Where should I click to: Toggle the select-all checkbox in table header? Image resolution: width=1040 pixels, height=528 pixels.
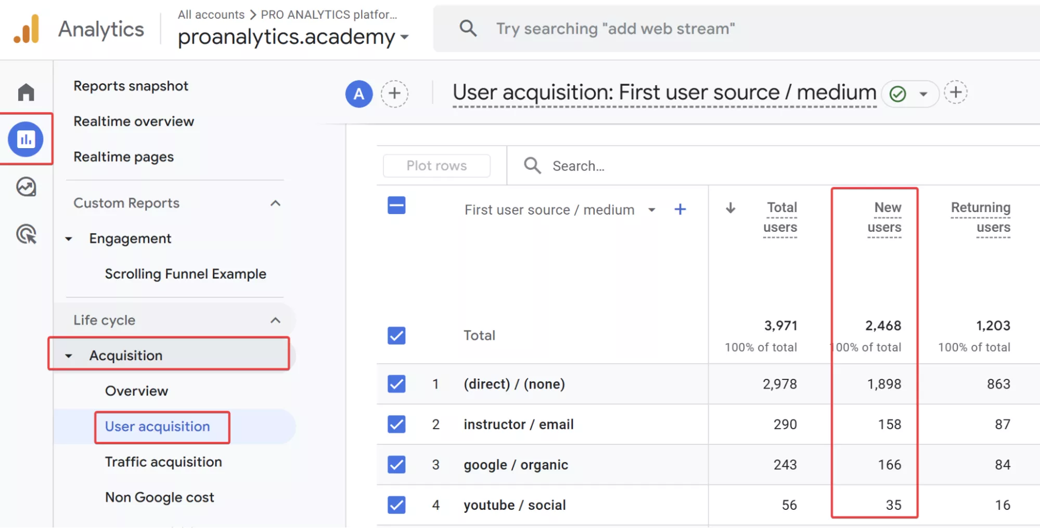[x=396, y=205]
